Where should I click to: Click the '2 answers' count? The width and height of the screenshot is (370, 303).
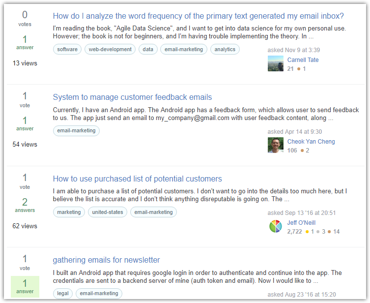(25, 205)
